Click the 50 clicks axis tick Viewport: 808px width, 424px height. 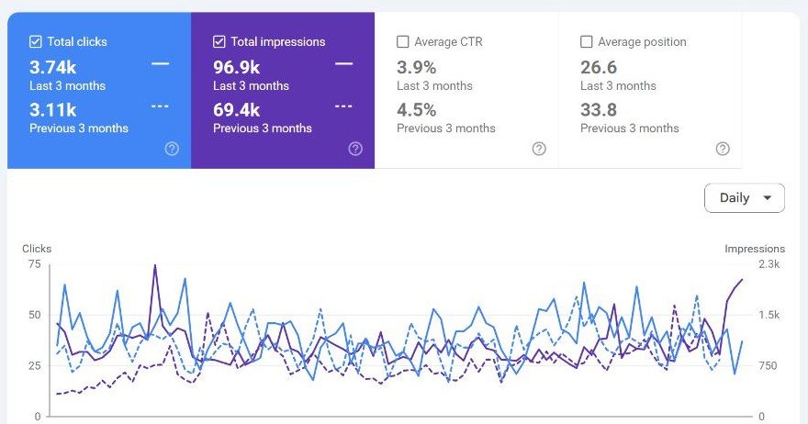pos(35,315)
